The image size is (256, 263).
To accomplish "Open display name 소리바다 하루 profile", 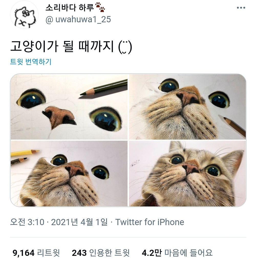I will click(x=70, y=7).
